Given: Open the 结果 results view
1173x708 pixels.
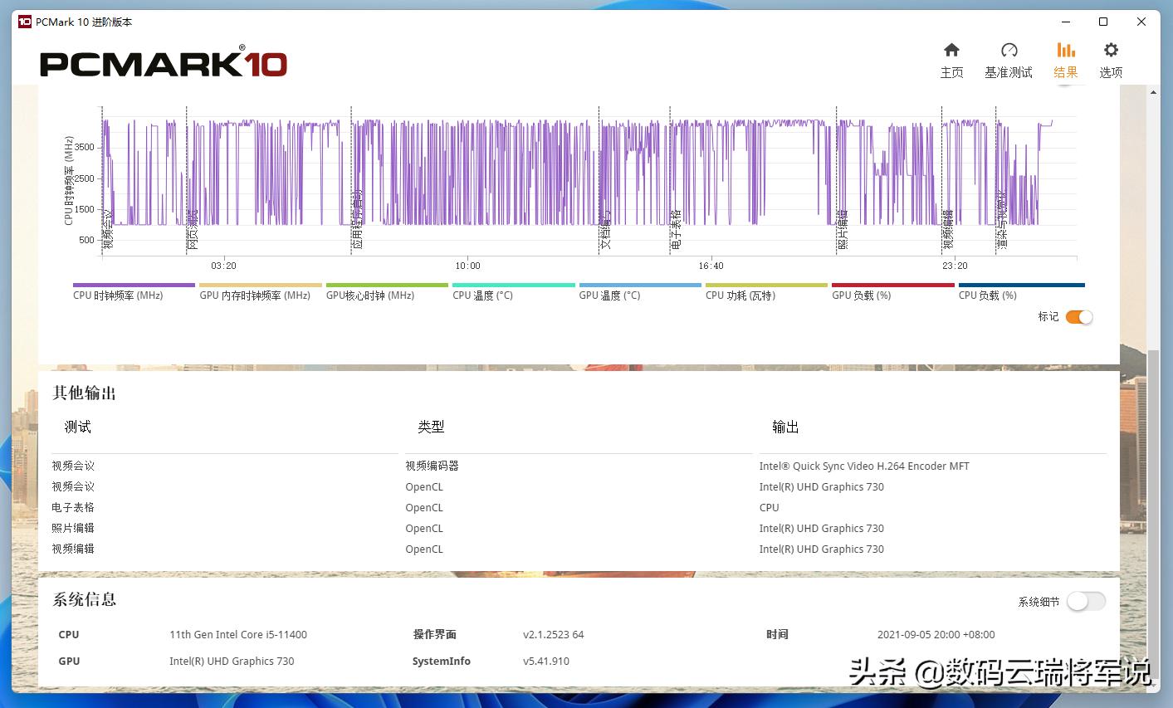Looking at the screenshot, I should pos(1065,58).
